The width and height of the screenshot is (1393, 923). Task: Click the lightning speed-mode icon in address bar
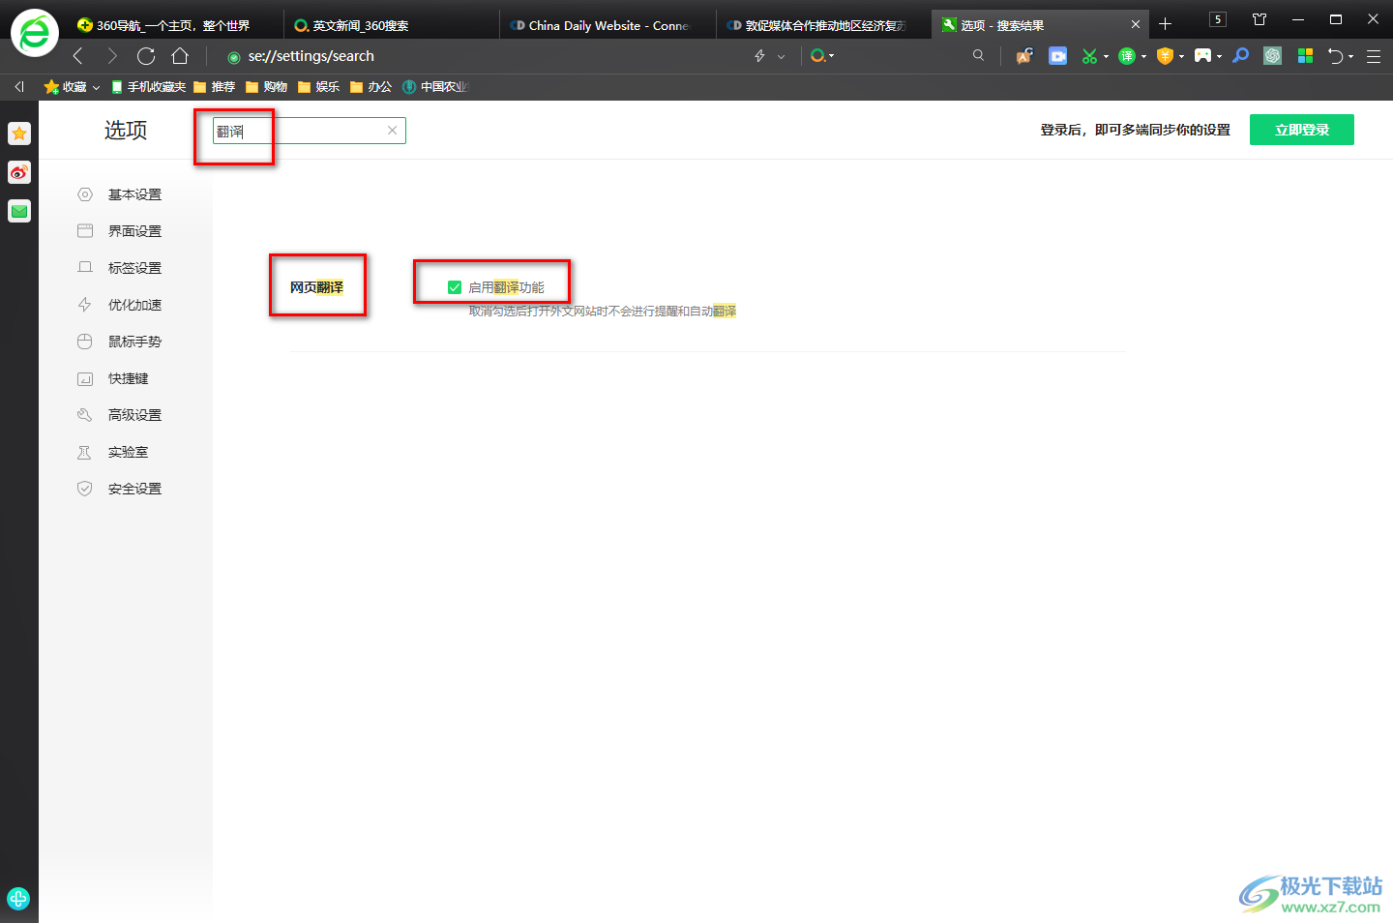(x=760, y=56)
